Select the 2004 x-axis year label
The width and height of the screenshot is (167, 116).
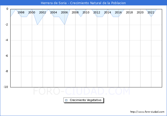[x=54, y=12]
